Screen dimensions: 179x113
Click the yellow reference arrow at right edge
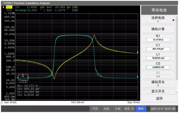[138, 52]
